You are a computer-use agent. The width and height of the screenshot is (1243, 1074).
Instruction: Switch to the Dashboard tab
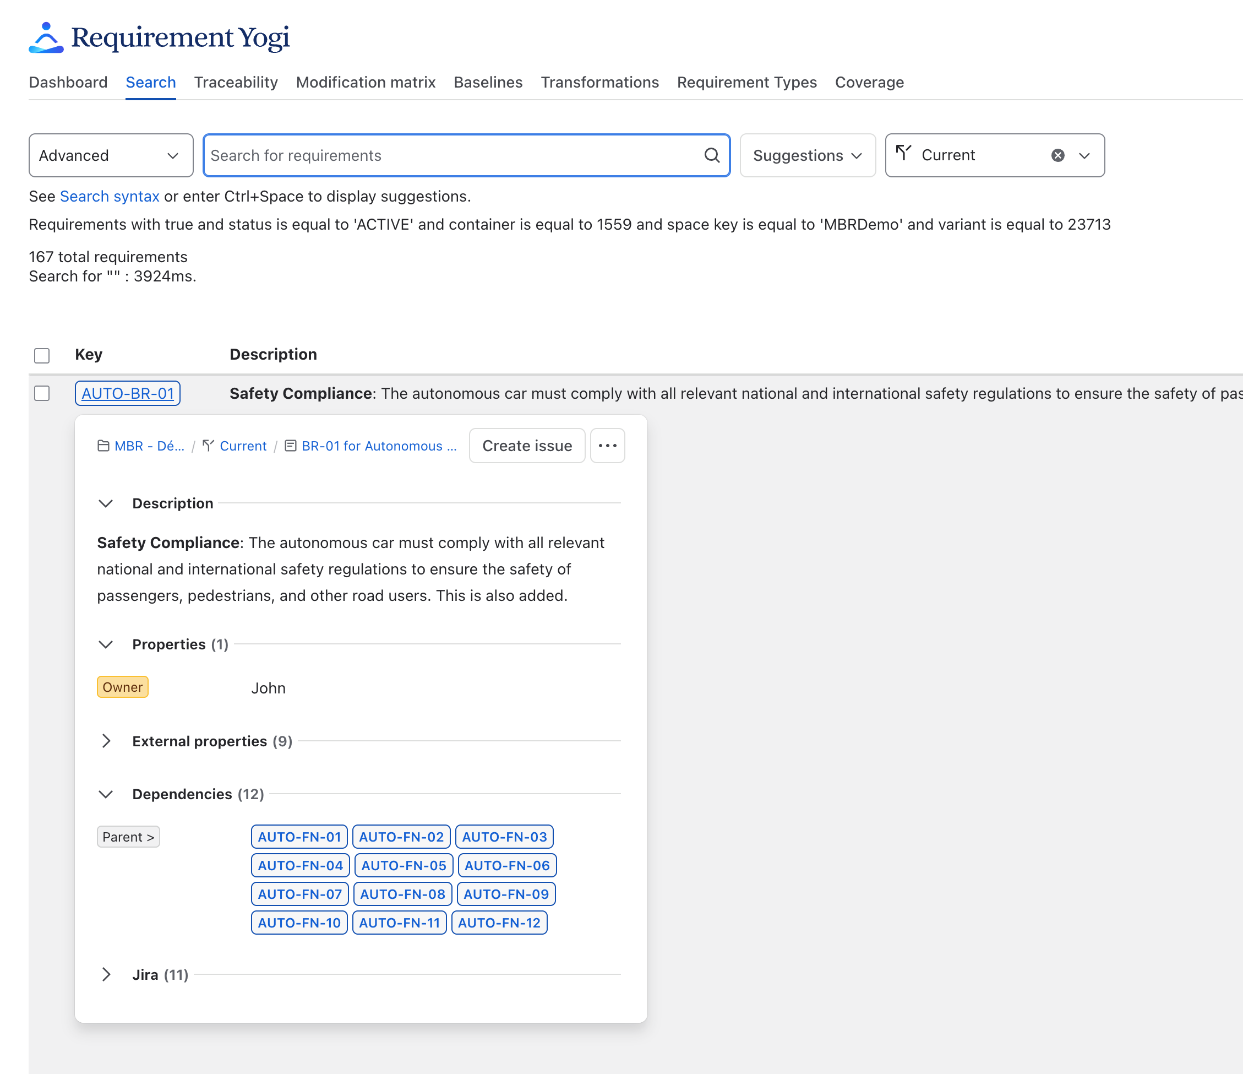point(68,82)
